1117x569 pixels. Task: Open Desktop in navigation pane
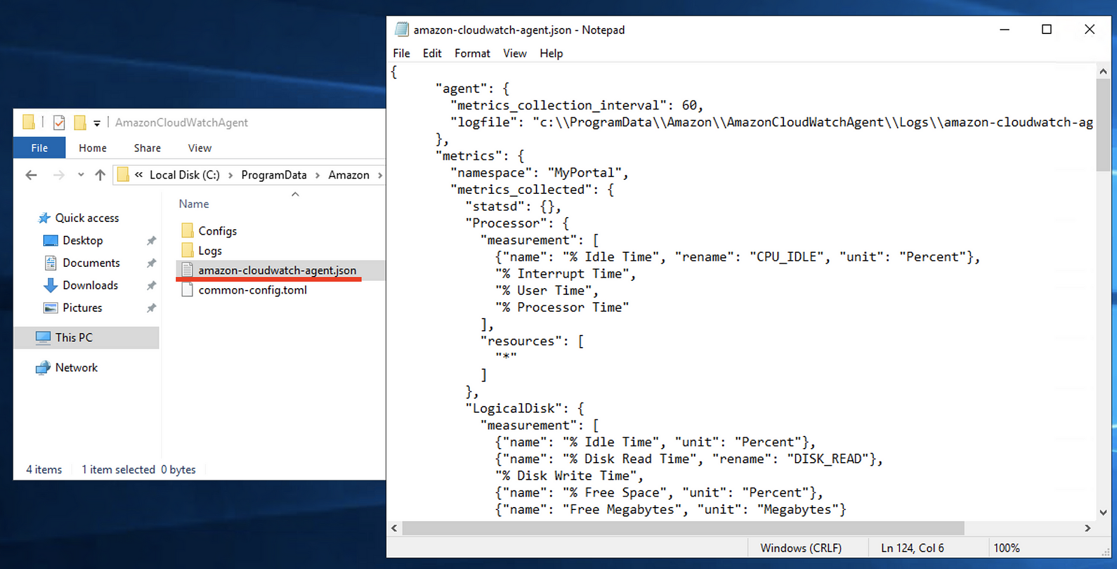click(x=83, y=241)
